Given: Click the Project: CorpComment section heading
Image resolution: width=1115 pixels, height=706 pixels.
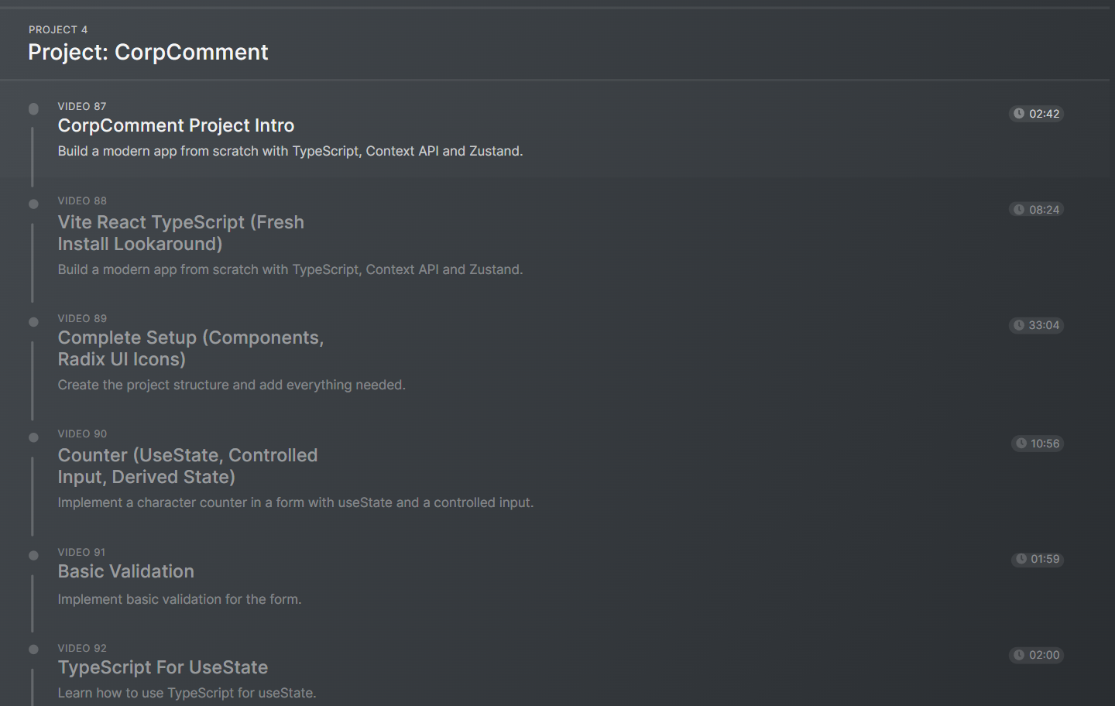Looking at the screenshot, I should (148, 52).
